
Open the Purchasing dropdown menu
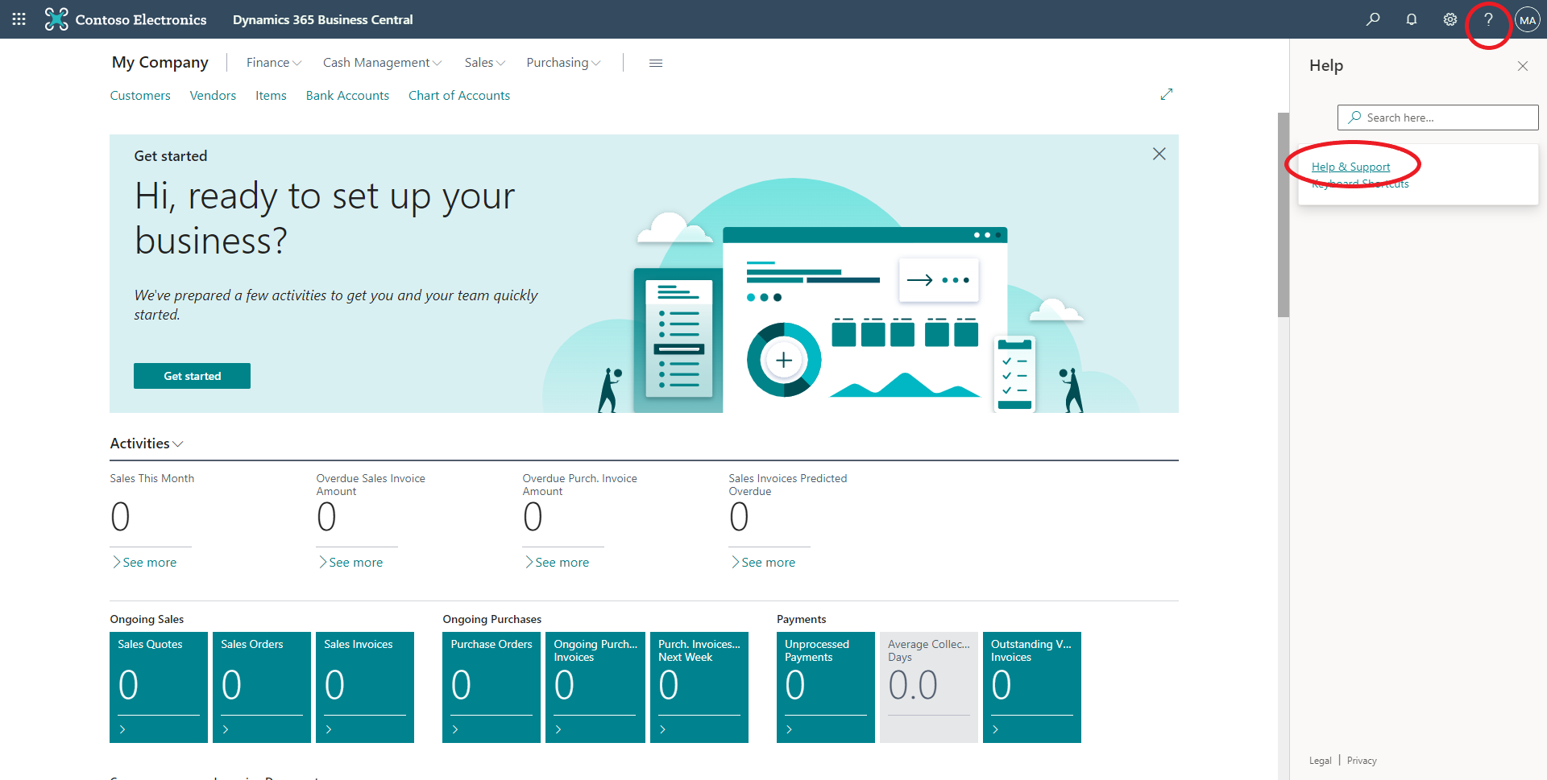[x=562, y=62]
